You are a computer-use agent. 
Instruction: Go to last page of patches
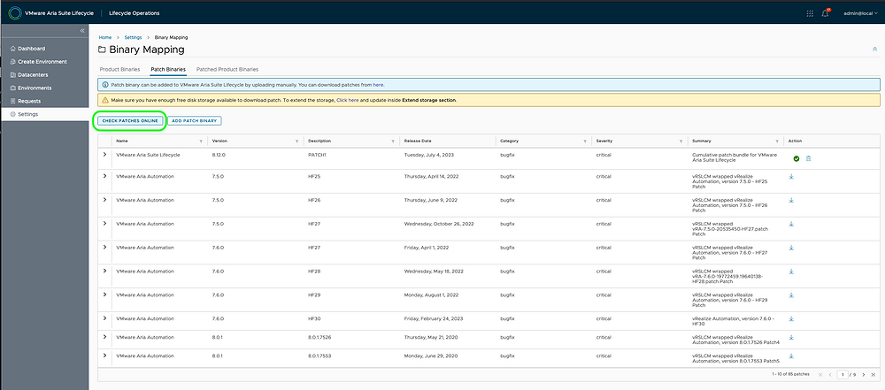(x=873, y=374)
